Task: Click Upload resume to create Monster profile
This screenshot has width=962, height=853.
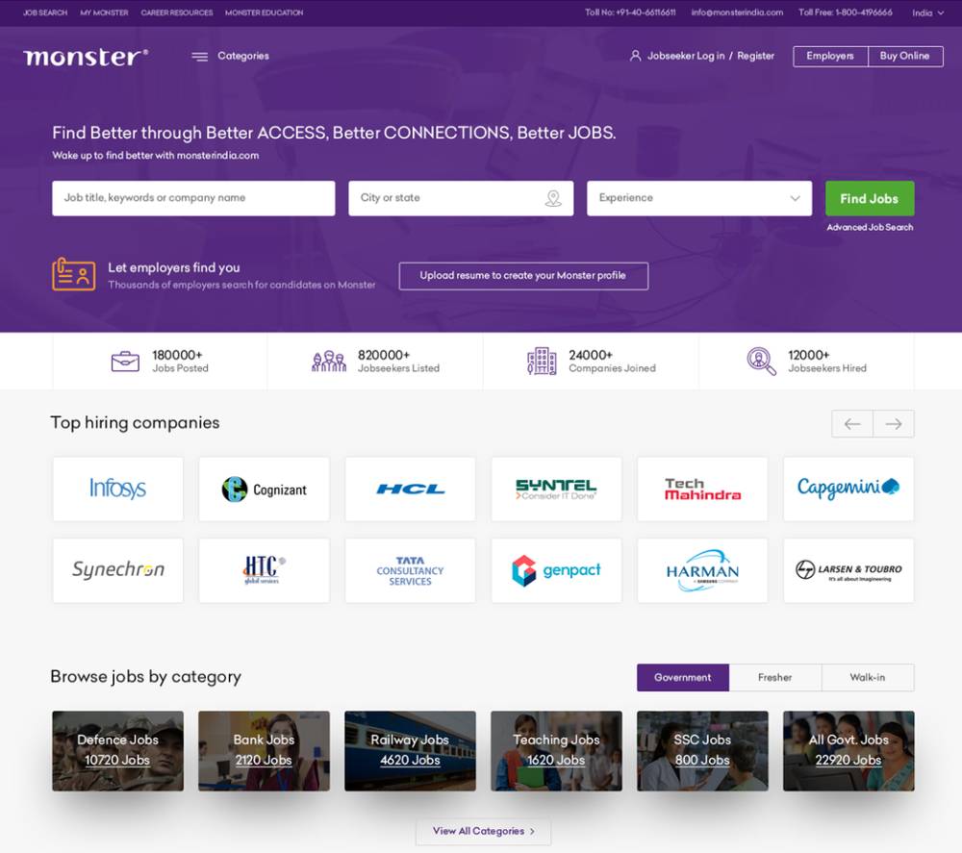Action: (x=523, y=276)
